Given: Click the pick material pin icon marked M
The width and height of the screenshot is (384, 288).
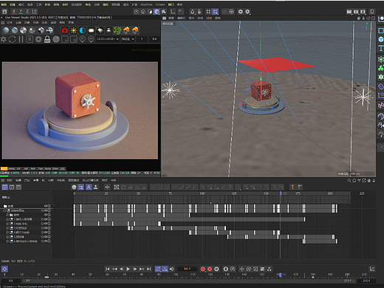Looking at the screenshot, I should click(x=91, y=39).
